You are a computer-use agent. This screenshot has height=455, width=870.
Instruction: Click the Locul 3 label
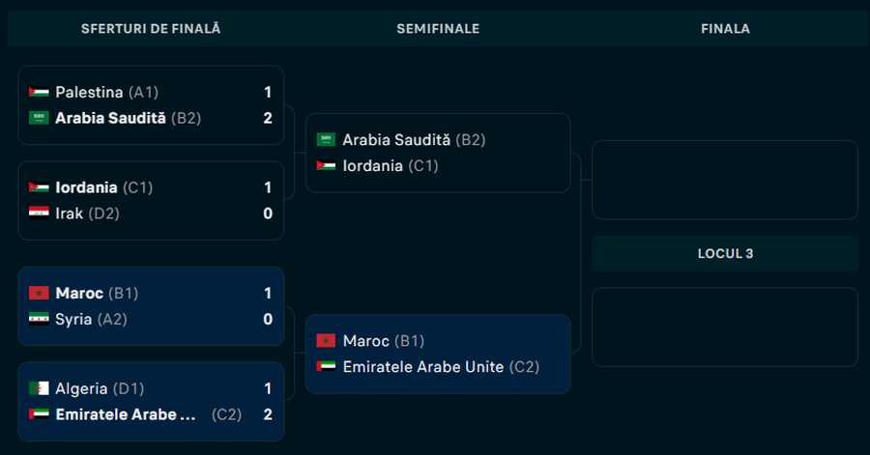[725, 254]
